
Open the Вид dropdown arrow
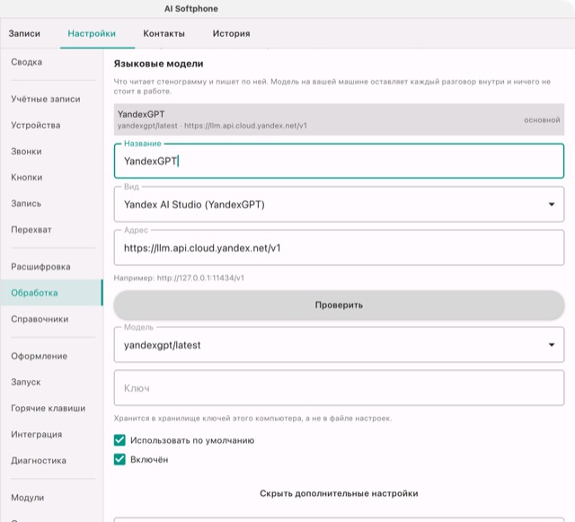point(552,204)
